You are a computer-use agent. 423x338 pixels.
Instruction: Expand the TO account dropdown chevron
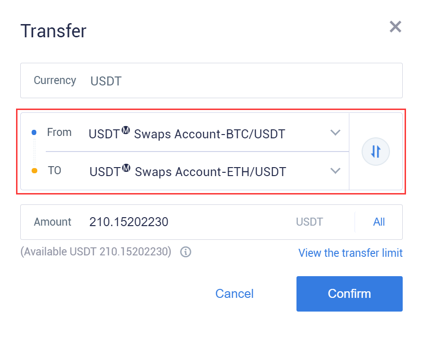(335, 171)
